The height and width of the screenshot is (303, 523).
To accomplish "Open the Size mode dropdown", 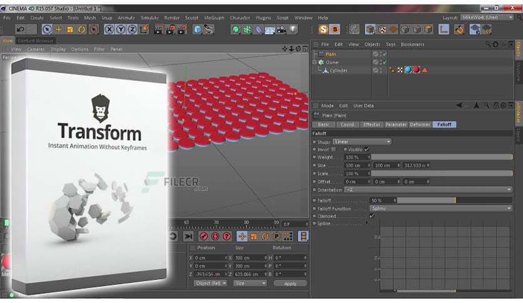I will [250, 284].
